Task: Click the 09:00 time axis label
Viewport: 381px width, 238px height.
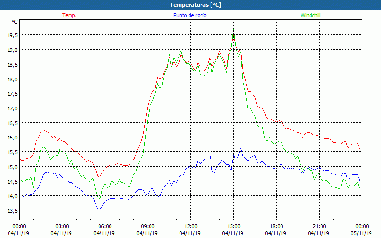Action: coord(148,227)
